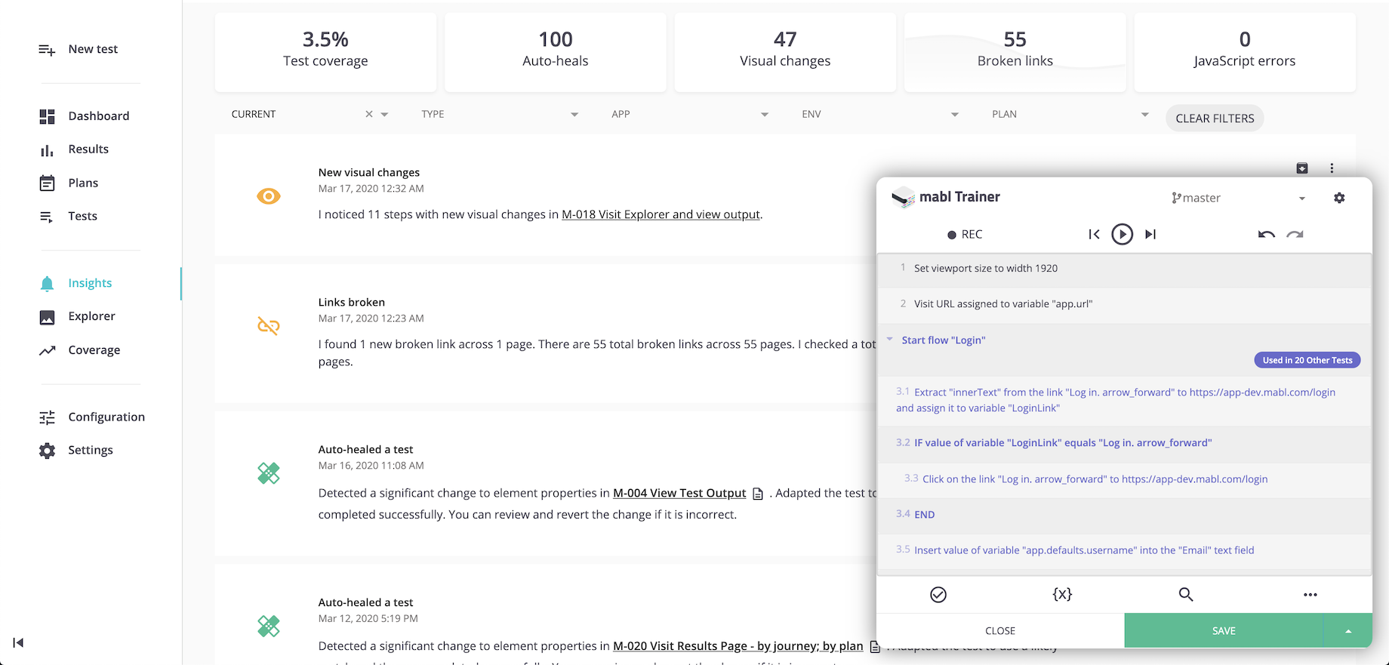Open the master branch dropdown

point(1302,199)
